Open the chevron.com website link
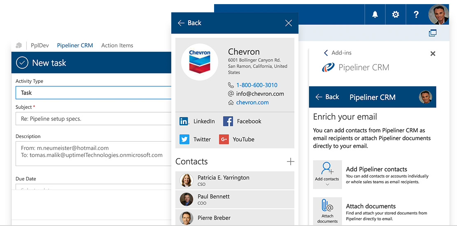457x226 pixels. [252, 102]
